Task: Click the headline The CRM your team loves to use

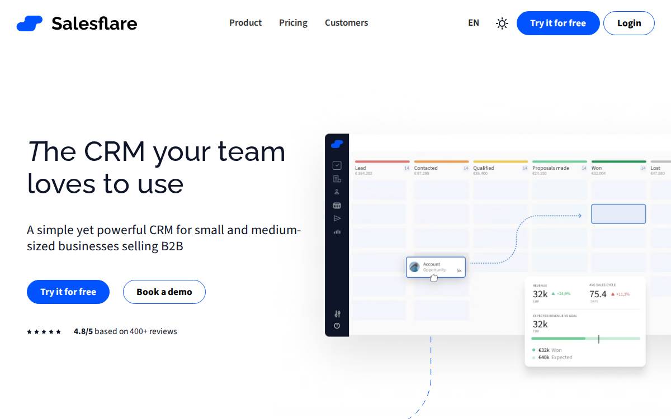Action: coord(156,167)
